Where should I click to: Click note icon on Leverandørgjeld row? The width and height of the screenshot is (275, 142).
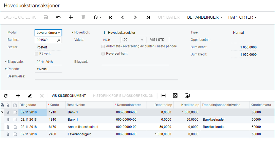[x=15, y=134]
